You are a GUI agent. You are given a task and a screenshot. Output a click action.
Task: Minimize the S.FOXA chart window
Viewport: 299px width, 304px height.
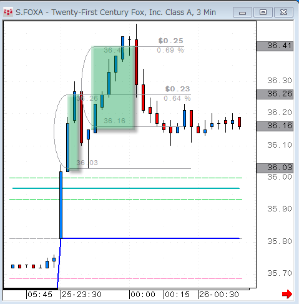point(243,13)
